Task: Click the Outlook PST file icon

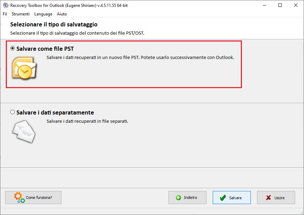Action: pos(24,68)
